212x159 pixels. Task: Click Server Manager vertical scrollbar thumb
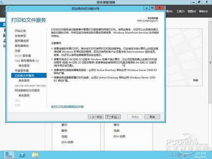click(210, 62)
